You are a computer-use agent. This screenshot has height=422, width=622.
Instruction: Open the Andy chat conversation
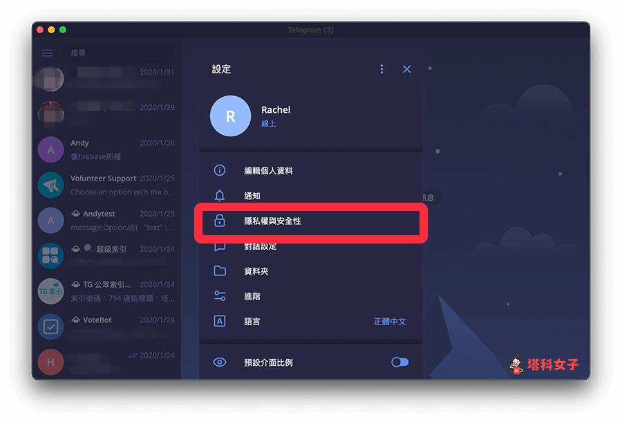pos(106,149)
